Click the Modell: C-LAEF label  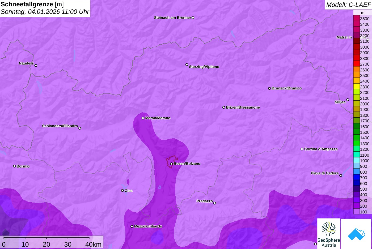(x=348, y=5)
